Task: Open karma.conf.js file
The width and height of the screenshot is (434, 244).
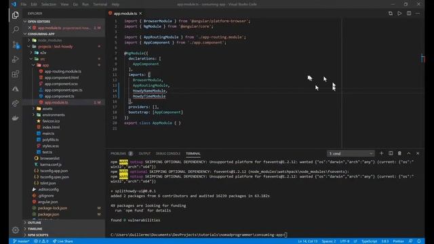Action: [x=51, y=165]
